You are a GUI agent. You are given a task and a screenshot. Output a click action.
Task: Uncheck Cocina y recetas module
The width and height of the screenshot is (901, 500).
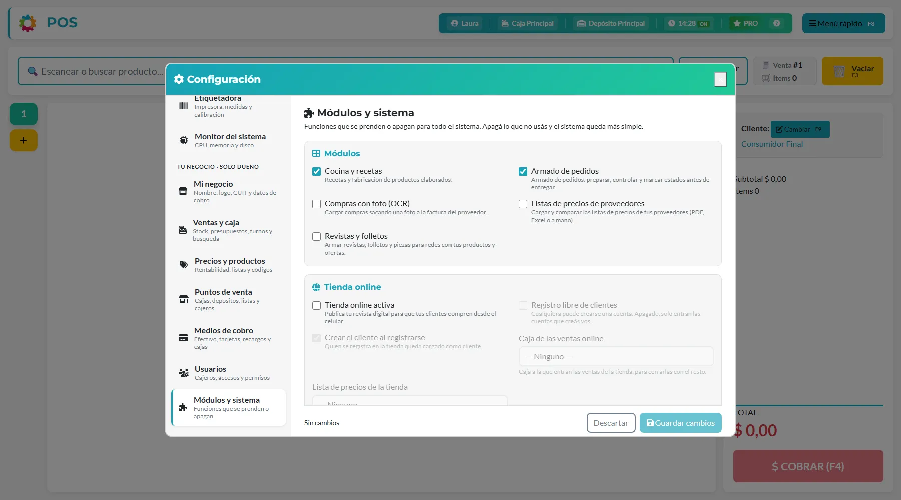[316, 171]
